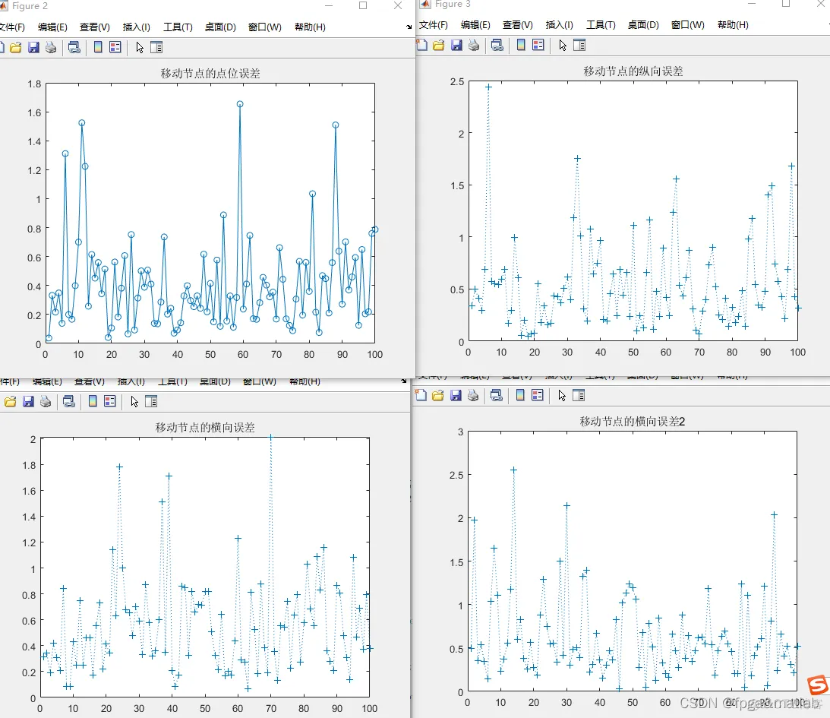Property Inspector icon in 横向误差2 figure toolbar
Screen dimensions: 830x718
[x=579, y=395]
